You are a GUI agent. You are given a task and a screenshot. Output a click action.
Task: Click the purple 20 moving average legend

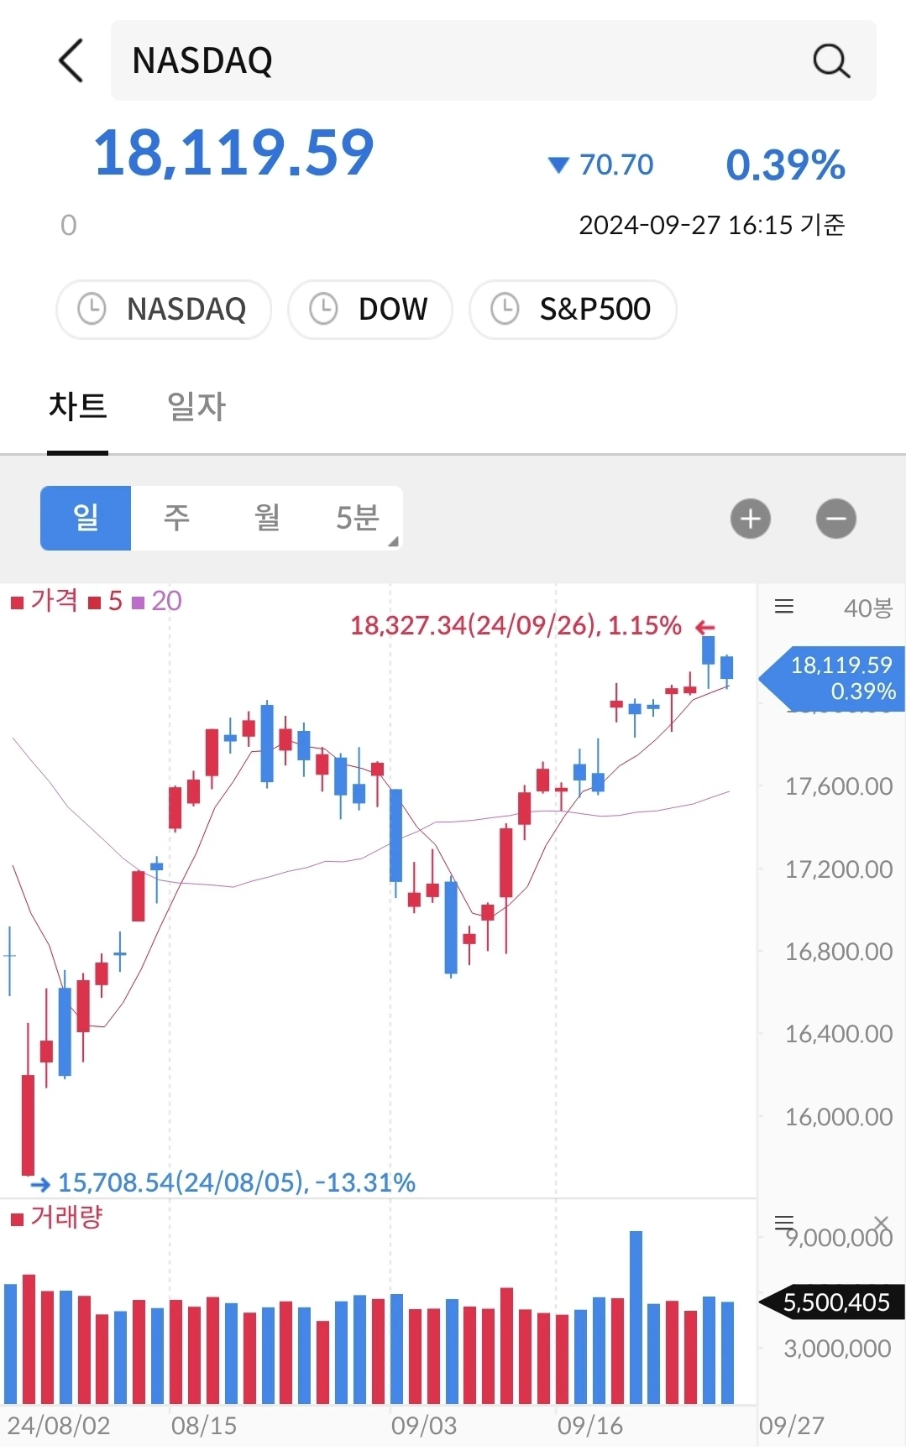click(x=157, y=601)
